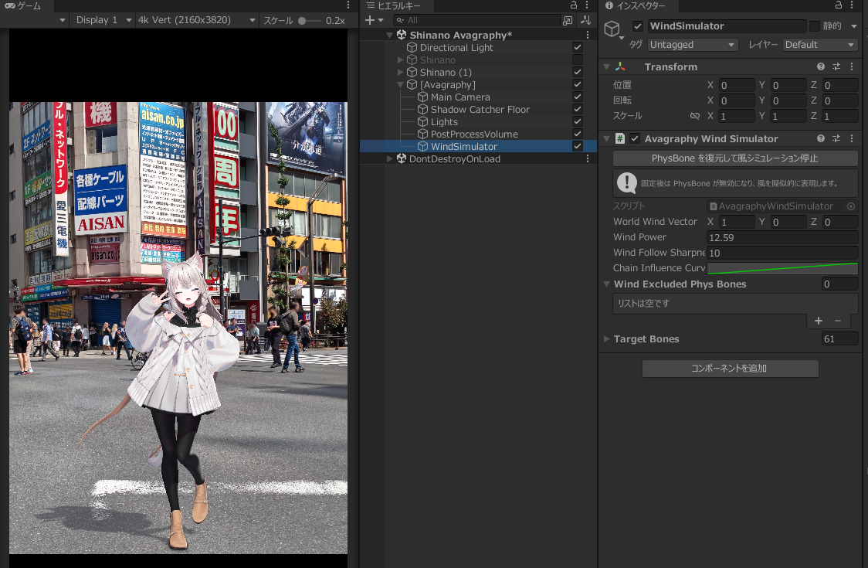
Task: Open the Chain Influence Curve editor
Action: coord(782,268)
